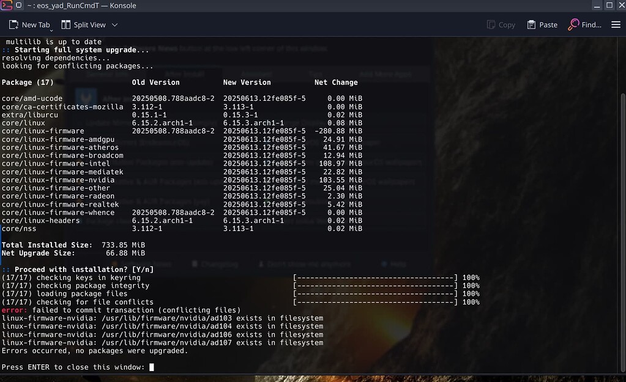Open the Split View chevron menu

click(114, 25)
